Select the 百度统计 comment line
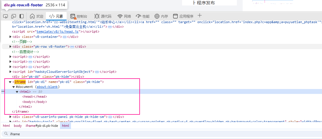The width and height of the screenshot is (322, 139). tap(25, 52)
